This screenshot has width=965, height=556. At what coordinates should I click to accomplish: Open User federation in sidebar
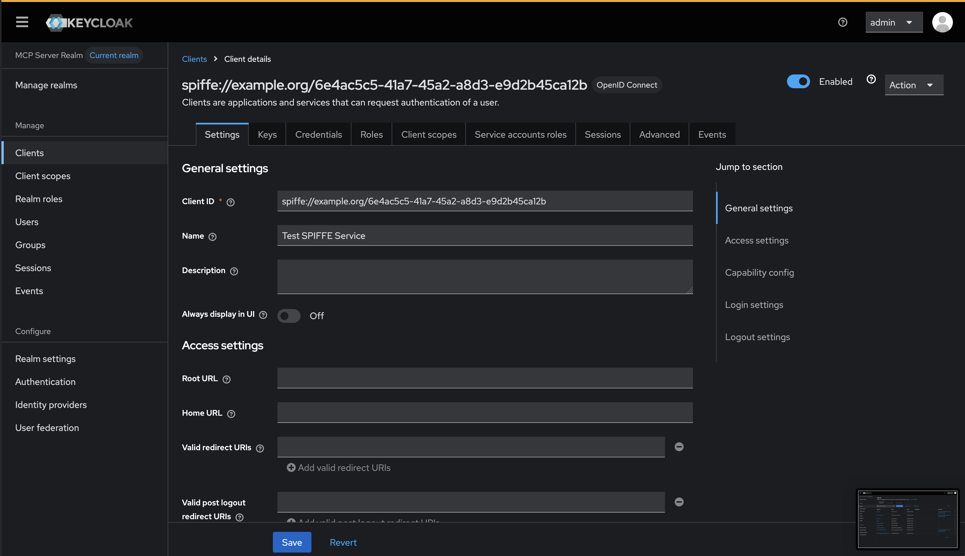click(85, 428)
